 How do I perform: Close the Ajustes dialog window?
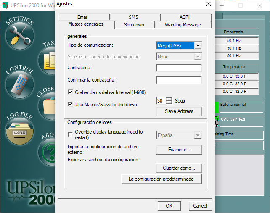point(209,4)
